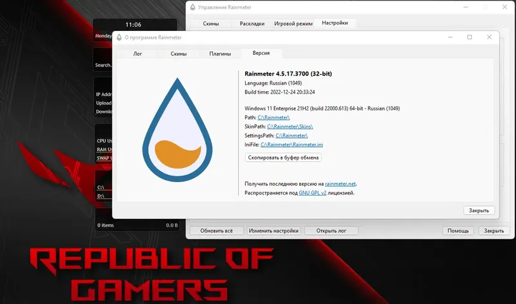The width and height of the screenshot is (516, 304).
Task: Select the Настройки tab
Action: pos(335,23)
